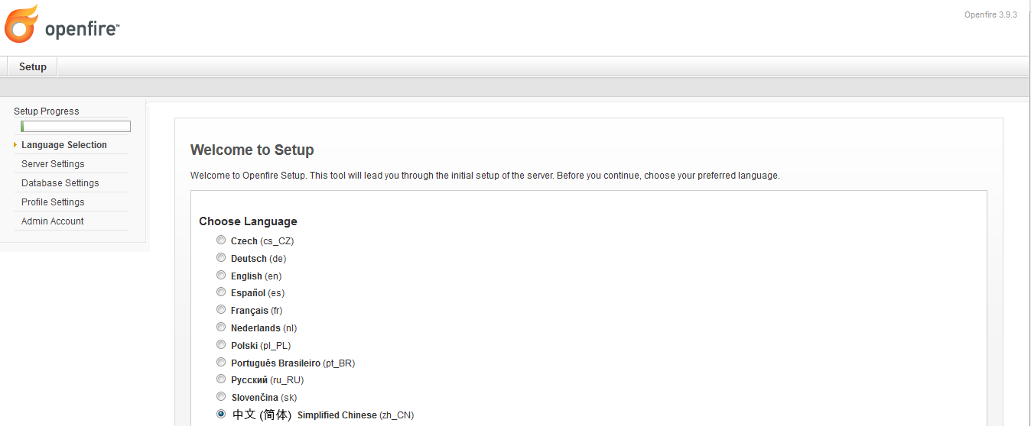This screenshot has height=426, width=1031.
Task: Open Server Settings in sidebar
Action: [53, 164]
